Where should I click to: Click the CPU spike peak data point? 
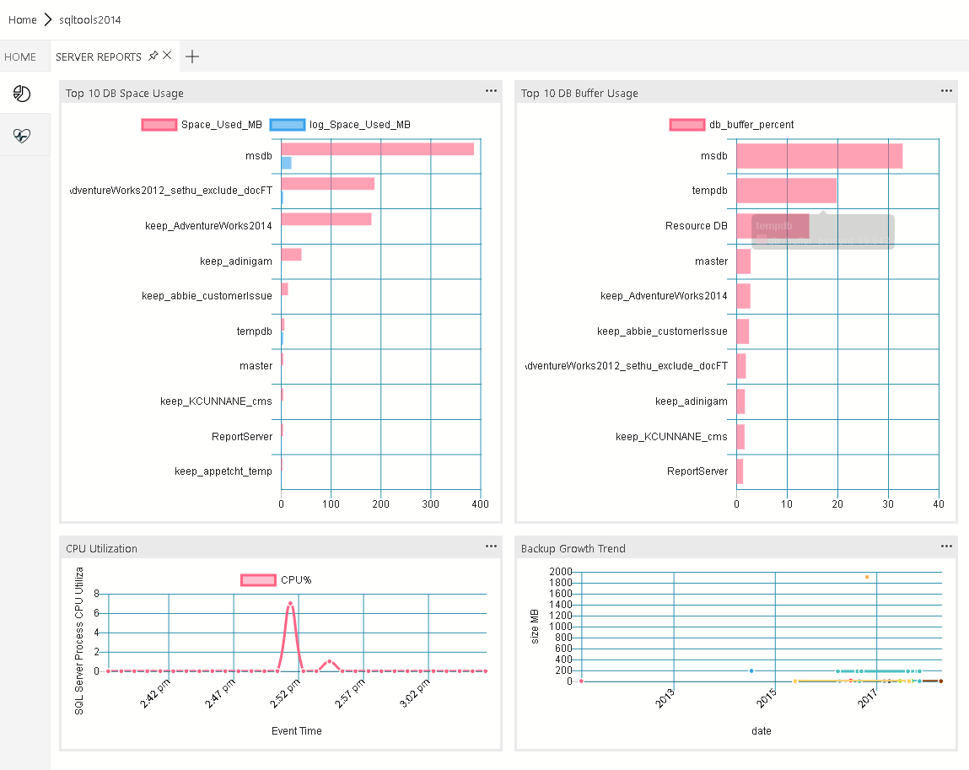tap(290, 603)
